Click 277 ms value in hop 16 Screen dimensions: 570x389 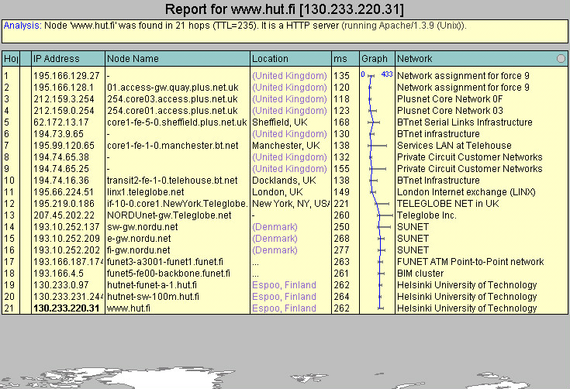[x=341, y=250]
